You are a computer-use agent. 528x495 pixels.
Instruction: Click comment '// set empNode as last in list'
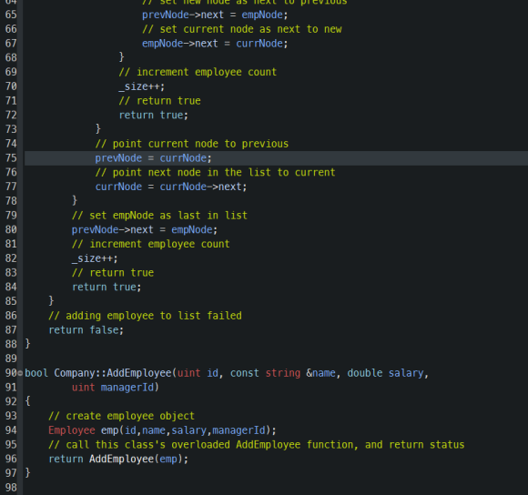click(159, 216)
